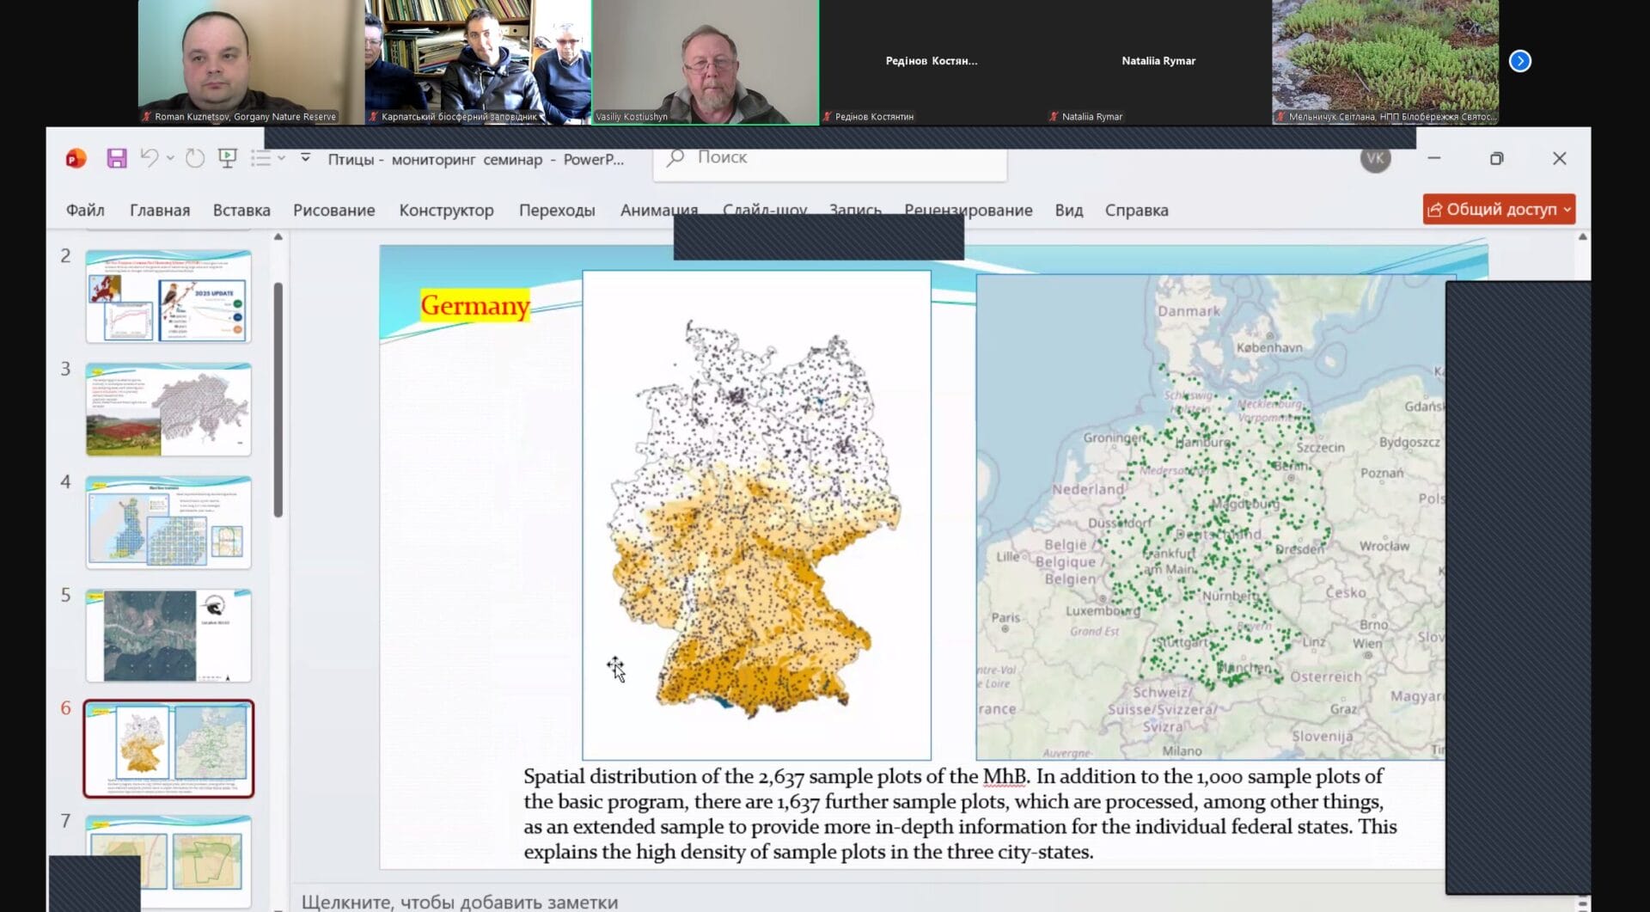Expand the Customize Quick Access Toolbar menu
The width and height of the screenshot is (1650, 912).
(305, 158)
